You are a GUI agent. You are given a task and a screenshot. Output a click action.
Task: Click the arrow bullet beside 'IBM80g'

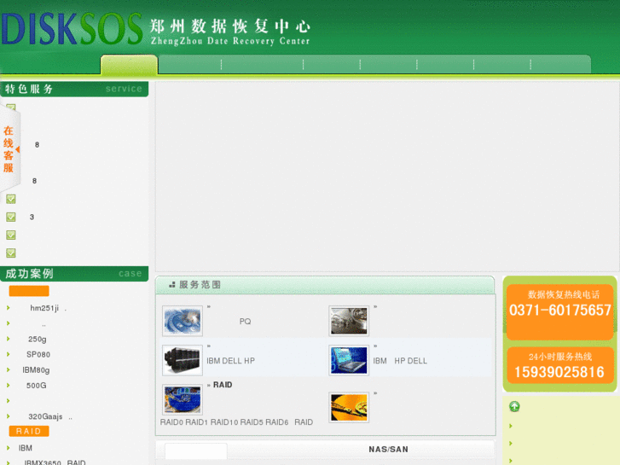[9, 369]
